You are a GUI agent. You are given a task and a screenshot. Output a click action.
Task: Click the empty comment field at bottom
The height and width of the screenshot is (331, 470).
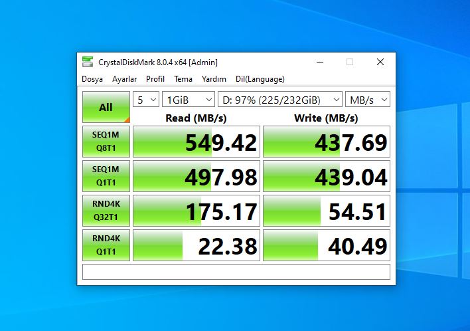click(x=236, y=272)
